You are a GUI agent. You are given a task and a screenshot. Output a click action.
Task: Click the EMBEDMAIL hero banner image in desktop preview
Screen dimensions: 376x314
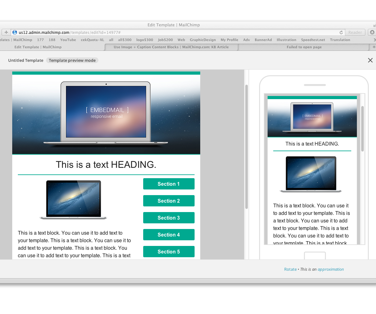[106, 114]
